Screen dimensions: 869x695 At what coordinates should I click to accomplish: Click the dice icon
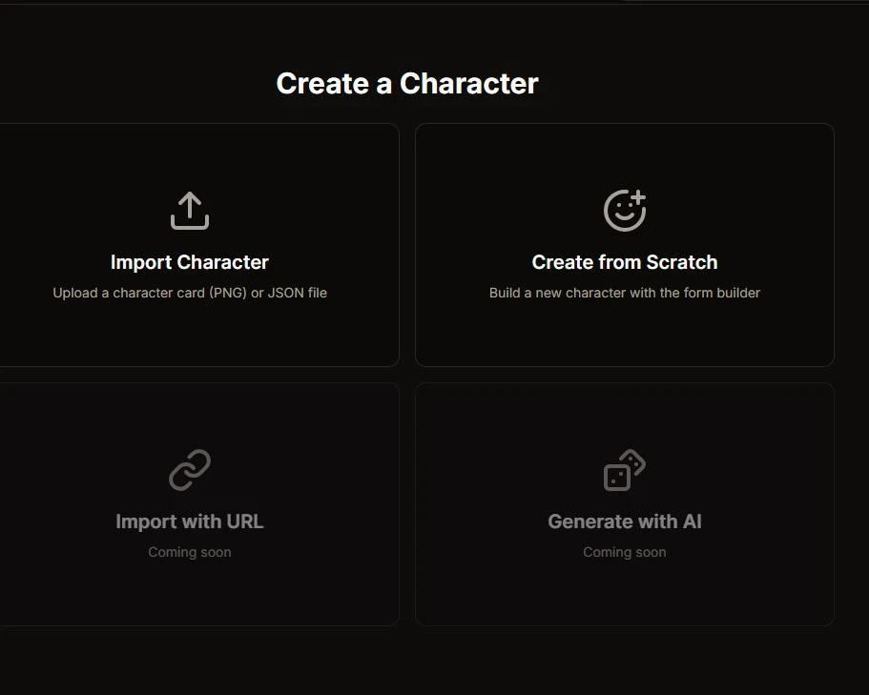(x=625, y=471)
